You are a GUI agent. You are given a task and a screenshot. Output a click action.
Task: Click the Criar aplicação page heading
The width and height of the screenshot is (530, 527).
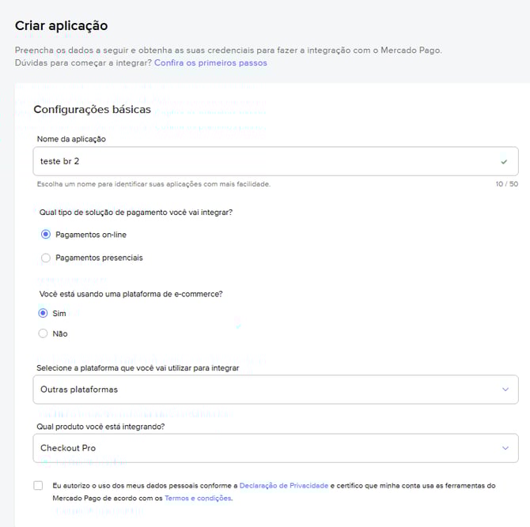[x=61, y=26]
